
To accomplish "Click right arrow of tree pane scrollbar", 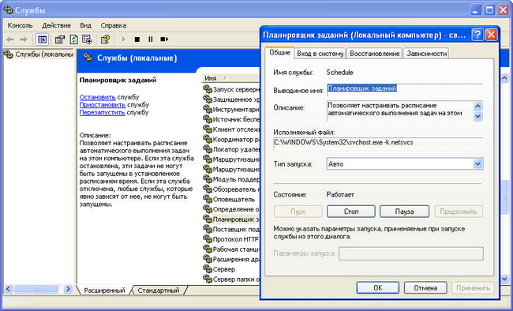I will (x=68, y=289).
